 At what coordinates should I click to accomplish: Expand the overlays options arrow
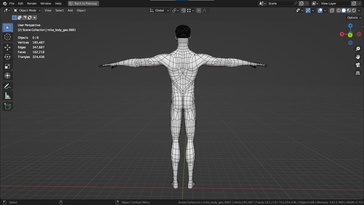[325, 10]
